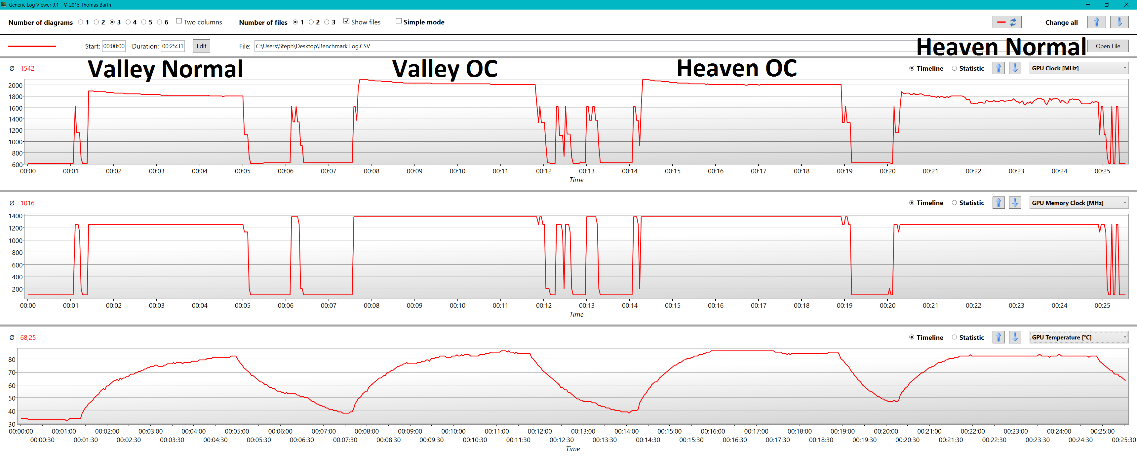Switch GPU Temperature diagram to Statistic
This screenshot has height=459, width=1137.
tap(954, 337)
